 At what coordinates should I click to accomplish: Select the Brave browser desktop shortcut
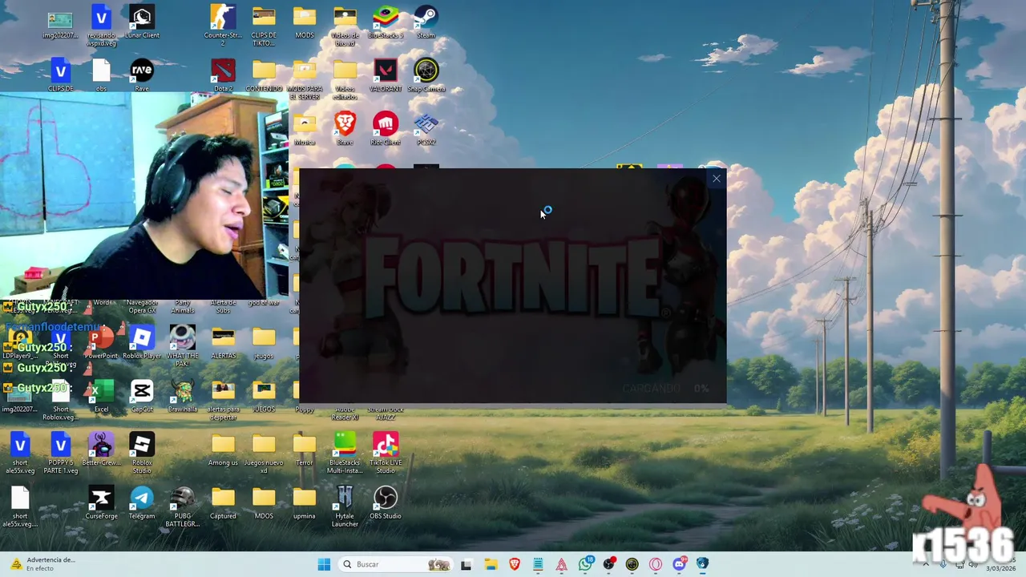[x=345, y=129]
